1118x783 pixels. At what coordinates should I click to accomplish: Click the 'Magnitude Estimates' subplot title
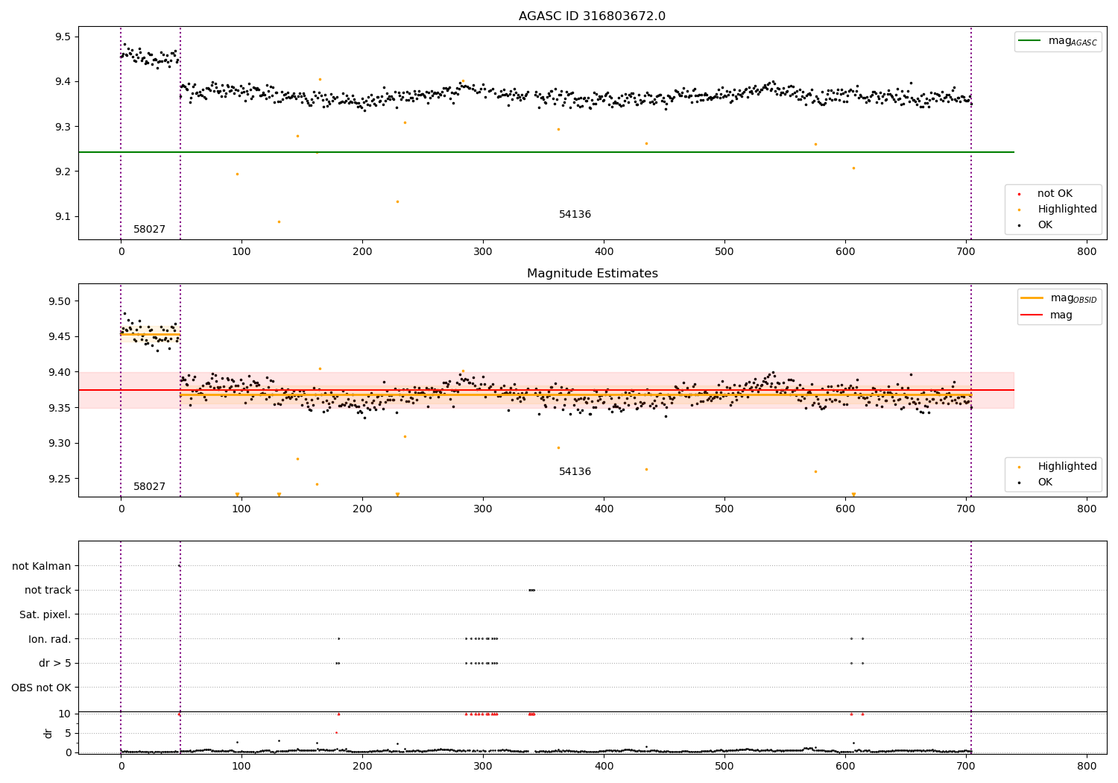pos(592,274)
